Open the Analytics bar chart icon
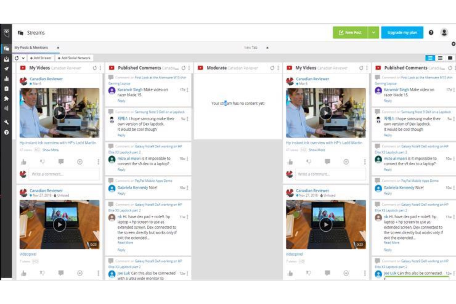The height and width of the screenshot is (304, 456). pos(6,79)
